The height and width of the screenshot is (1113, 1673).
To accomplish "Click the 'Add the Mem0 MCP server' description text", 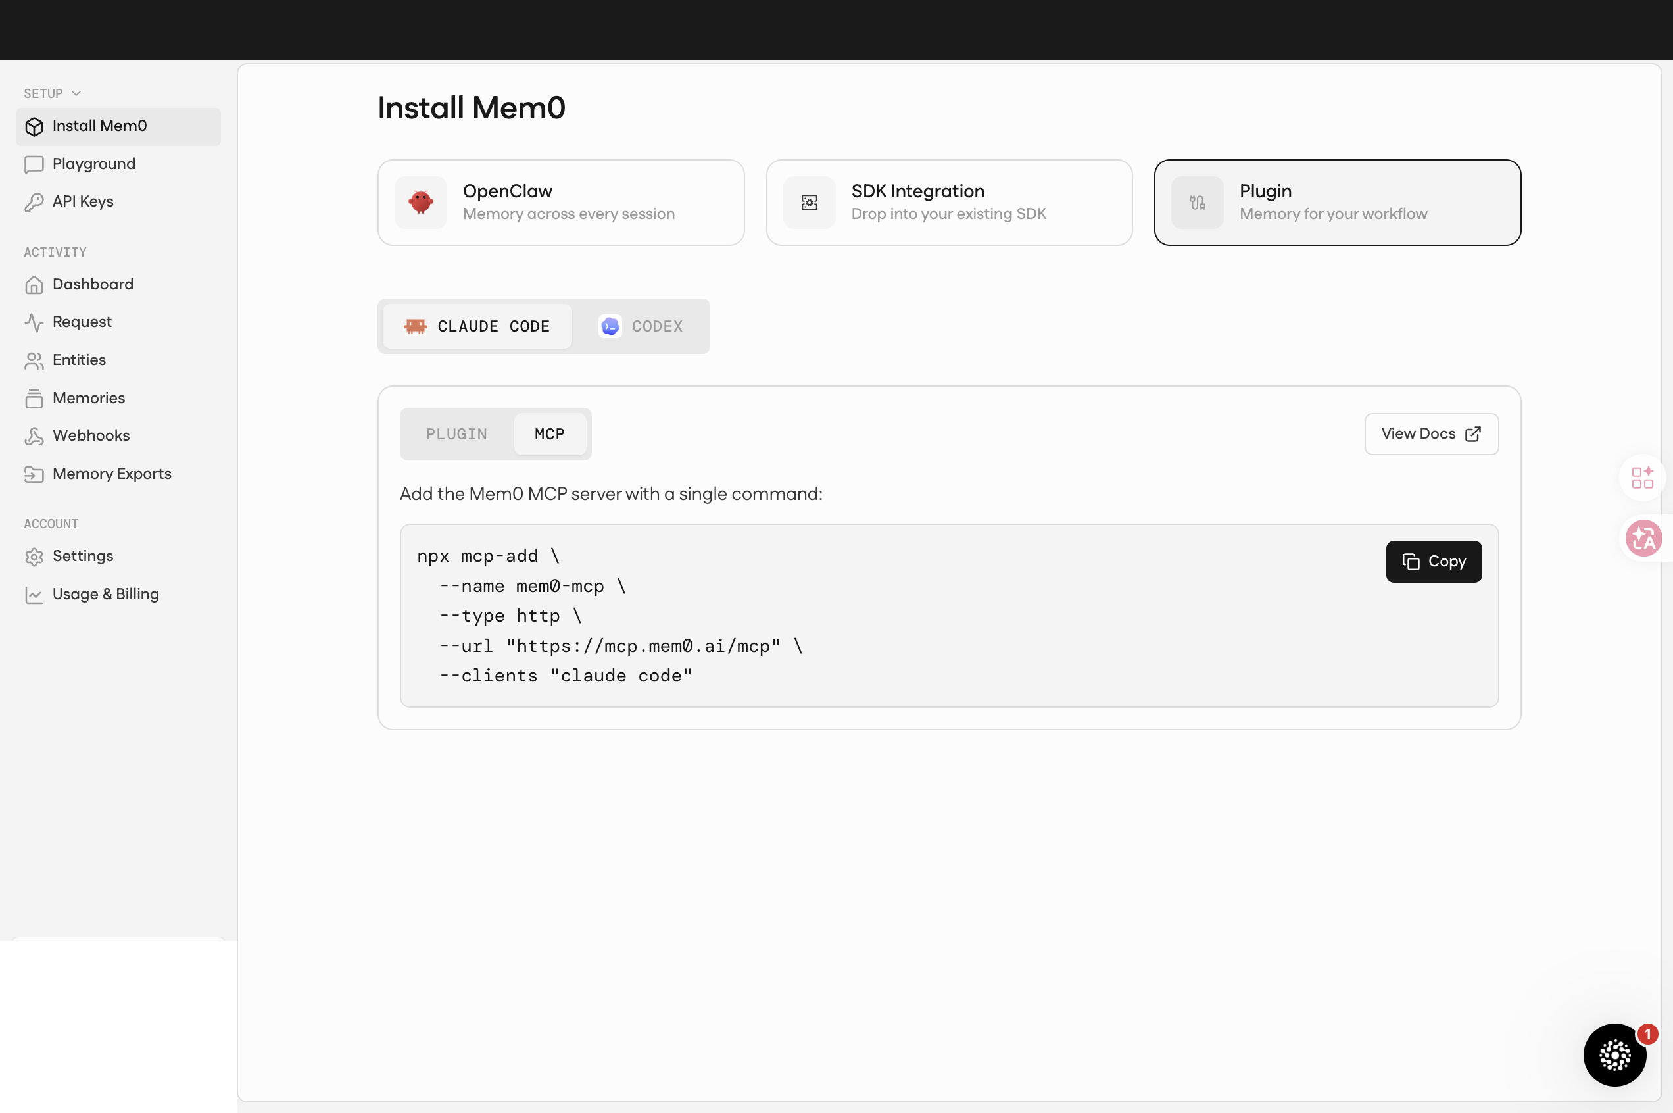I will [611, 494].
